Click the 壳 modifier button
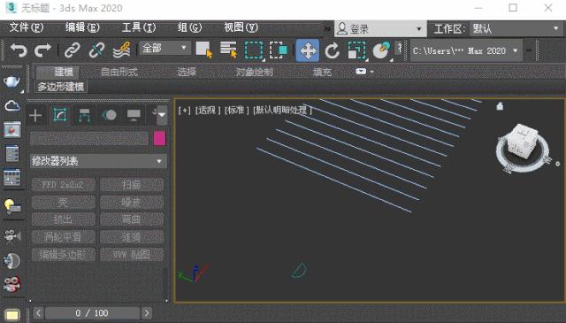Image resolution: width=566 pixels, height=323 pixels. (x=63, y=203)
